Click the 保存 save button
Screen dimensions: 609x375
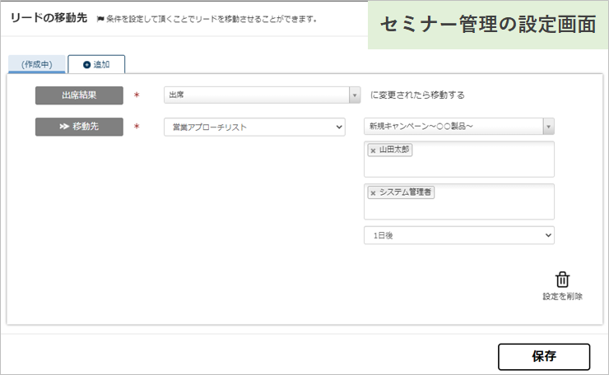(x=544, y=356)
